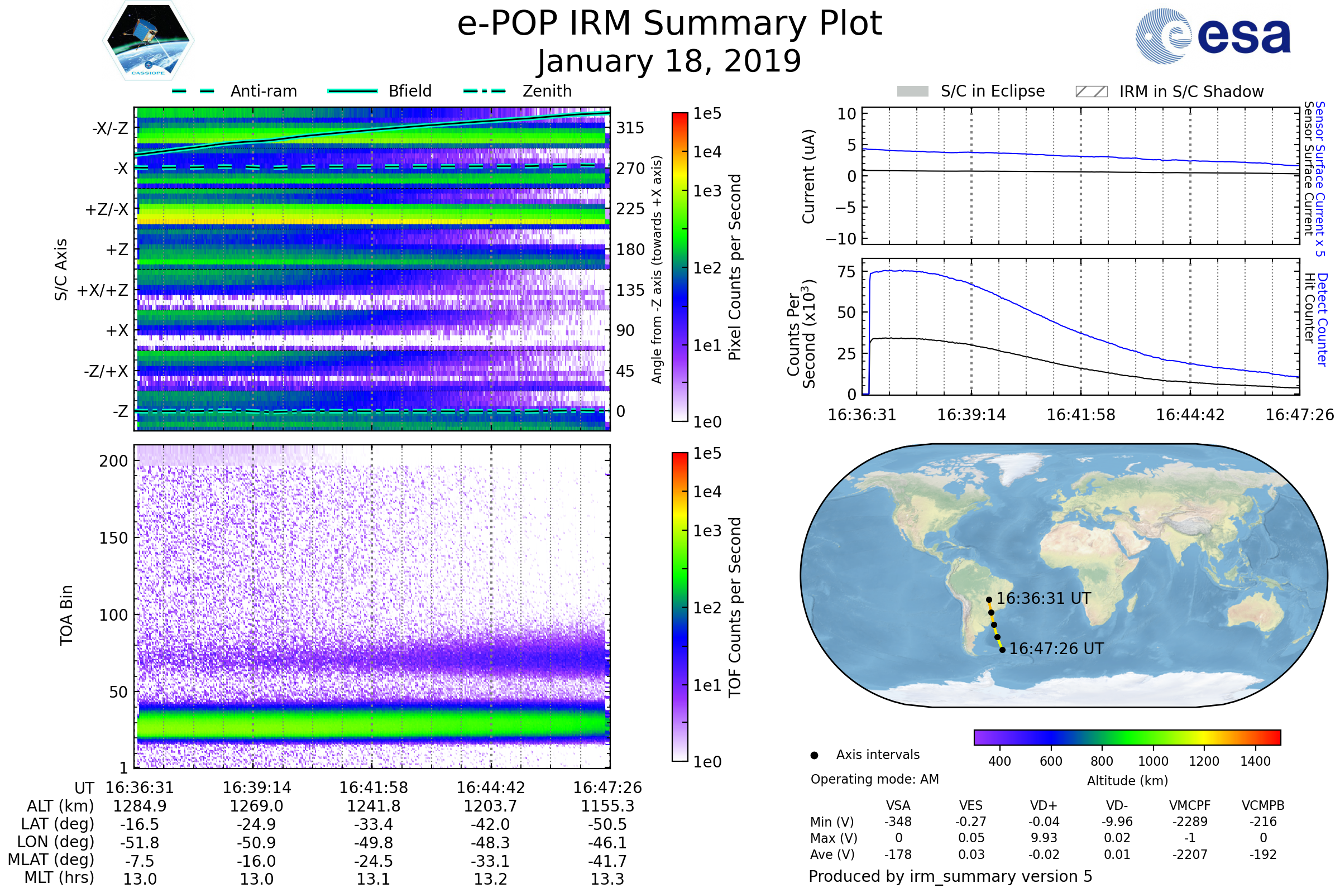The height and width of the screenshot is (893, 1340).
Task: Click the Operating mode: AM label
Action: point(874,779)
